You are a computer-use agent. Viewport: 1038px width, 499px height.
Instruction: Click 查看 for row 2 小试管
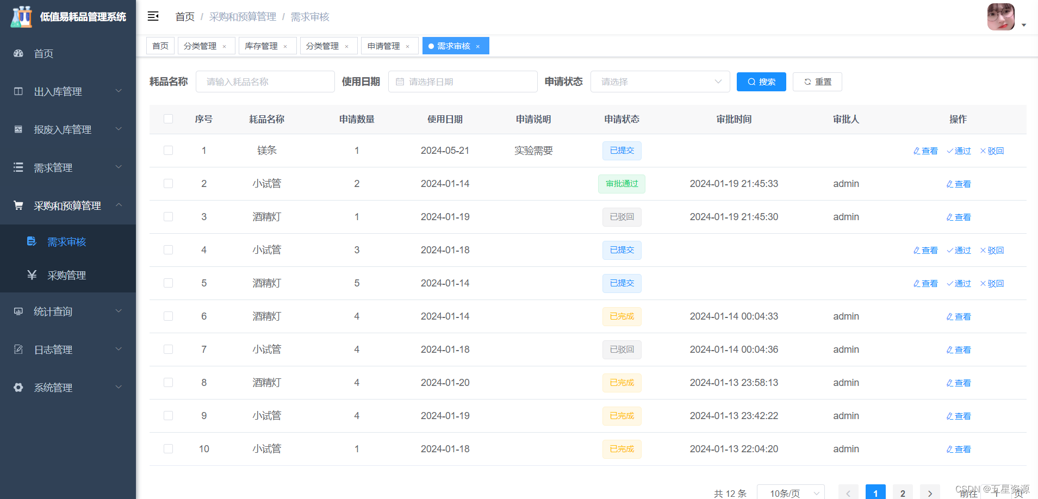(x=959, y=184)
